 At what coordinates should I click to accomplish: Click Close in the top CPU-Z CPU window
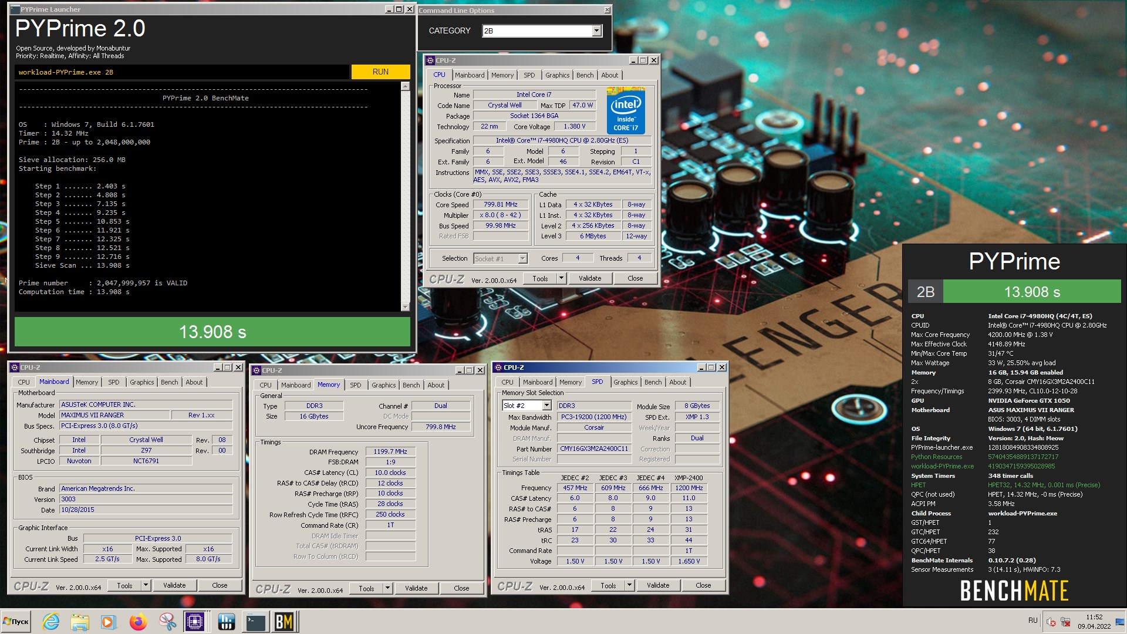[635, 278]
